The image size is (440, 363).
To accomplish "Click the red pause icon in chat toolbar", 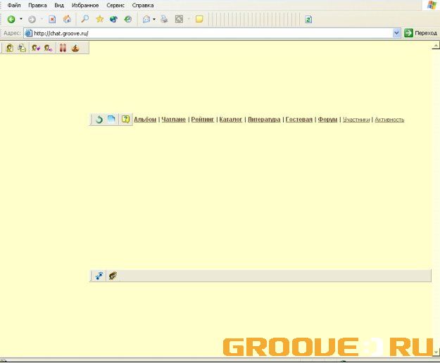I will pyautogui.click(x=63, y=48).
